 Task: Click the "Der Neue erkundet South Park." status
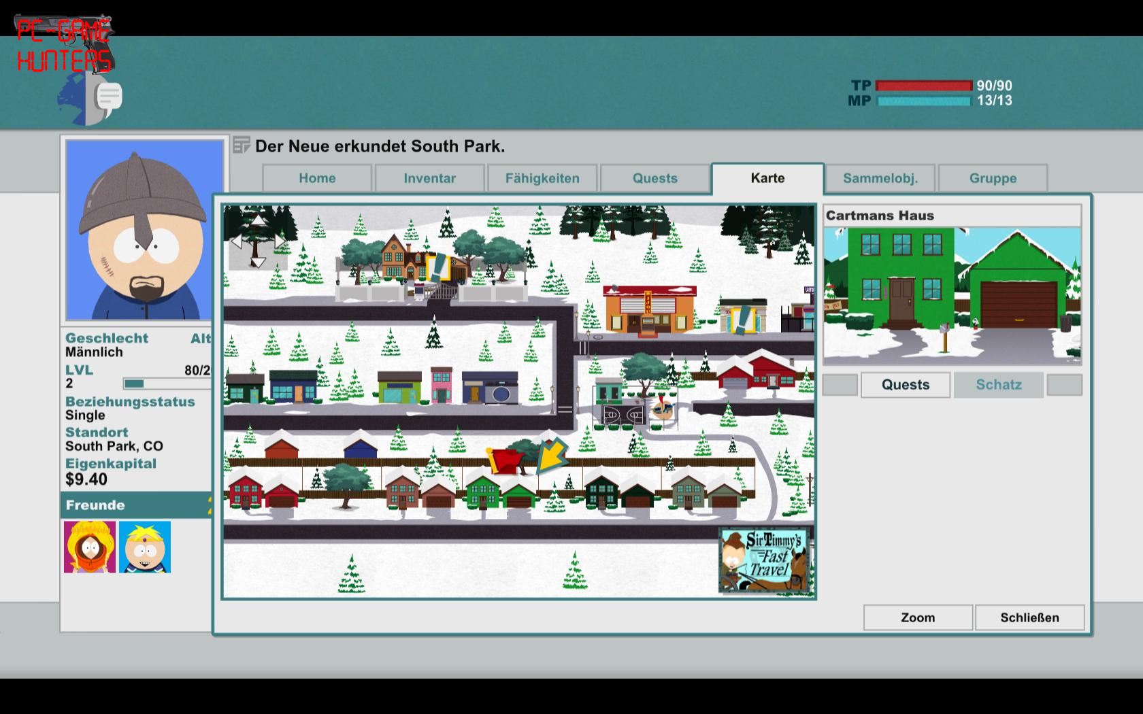point(380,146)
